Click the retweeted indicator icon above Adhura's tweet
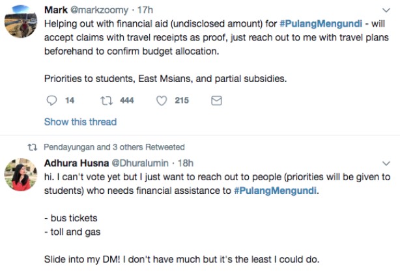 click(x=31, y=147)
